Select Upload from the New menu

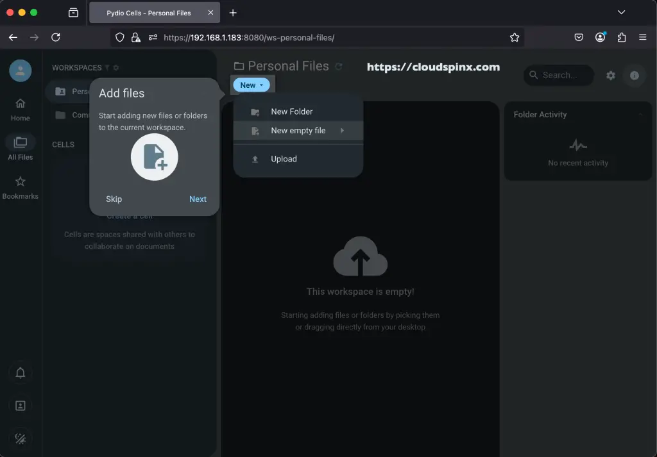[x=283, y=158]
